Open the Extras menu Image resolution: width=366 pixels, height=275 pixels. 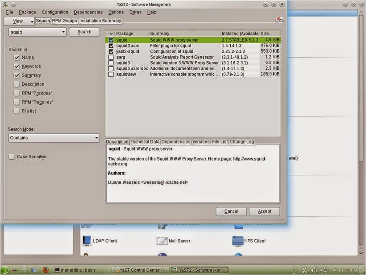coord(135,12)
